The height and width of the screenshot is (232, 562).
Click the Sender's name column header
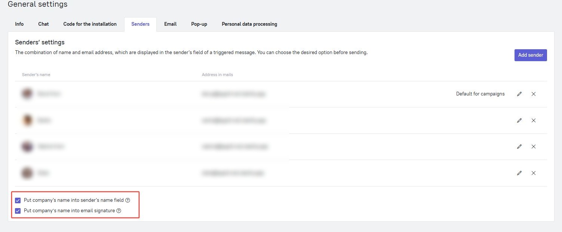[x=36, y=75]
